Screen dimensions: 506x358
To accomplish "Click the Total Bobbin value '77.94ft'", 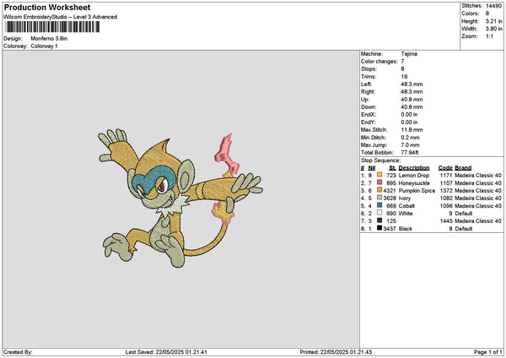I will coord(410,153).
